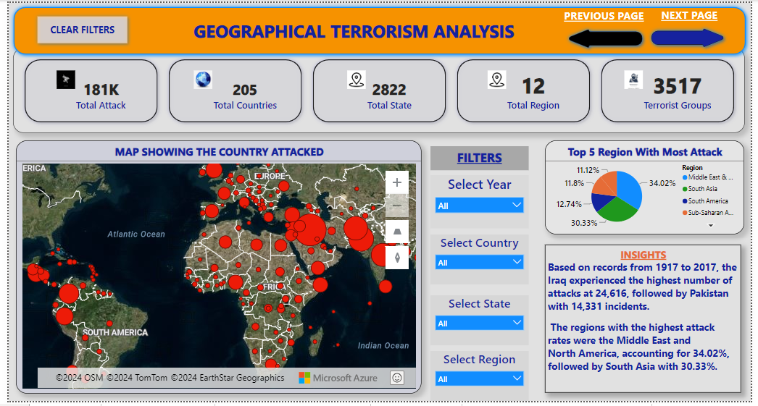Open the Select Year dropdown
758x406 pixels.
click(x=479, y=206)
